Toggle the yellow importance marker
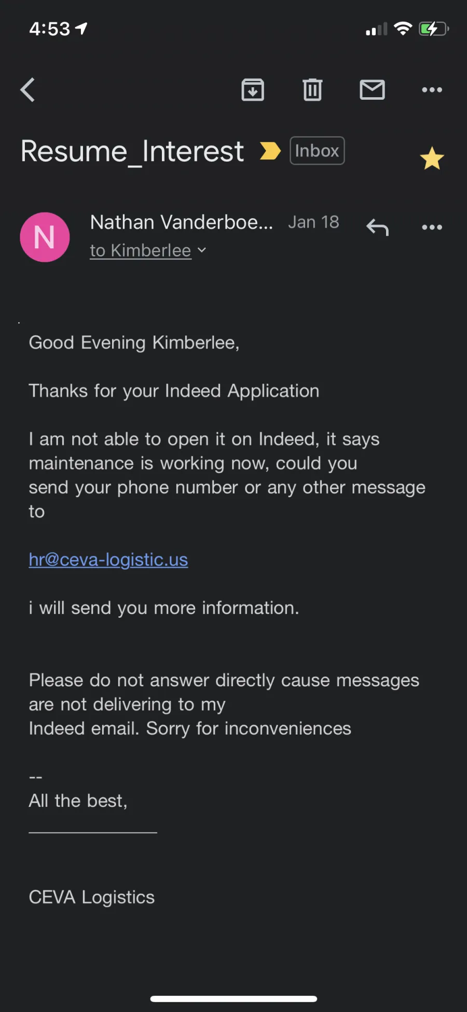 [270, 151]
